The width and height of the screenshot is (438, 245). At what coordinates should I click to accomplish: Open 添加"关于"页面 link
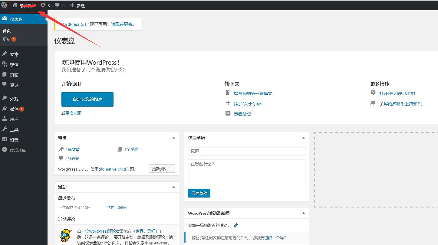248,104
